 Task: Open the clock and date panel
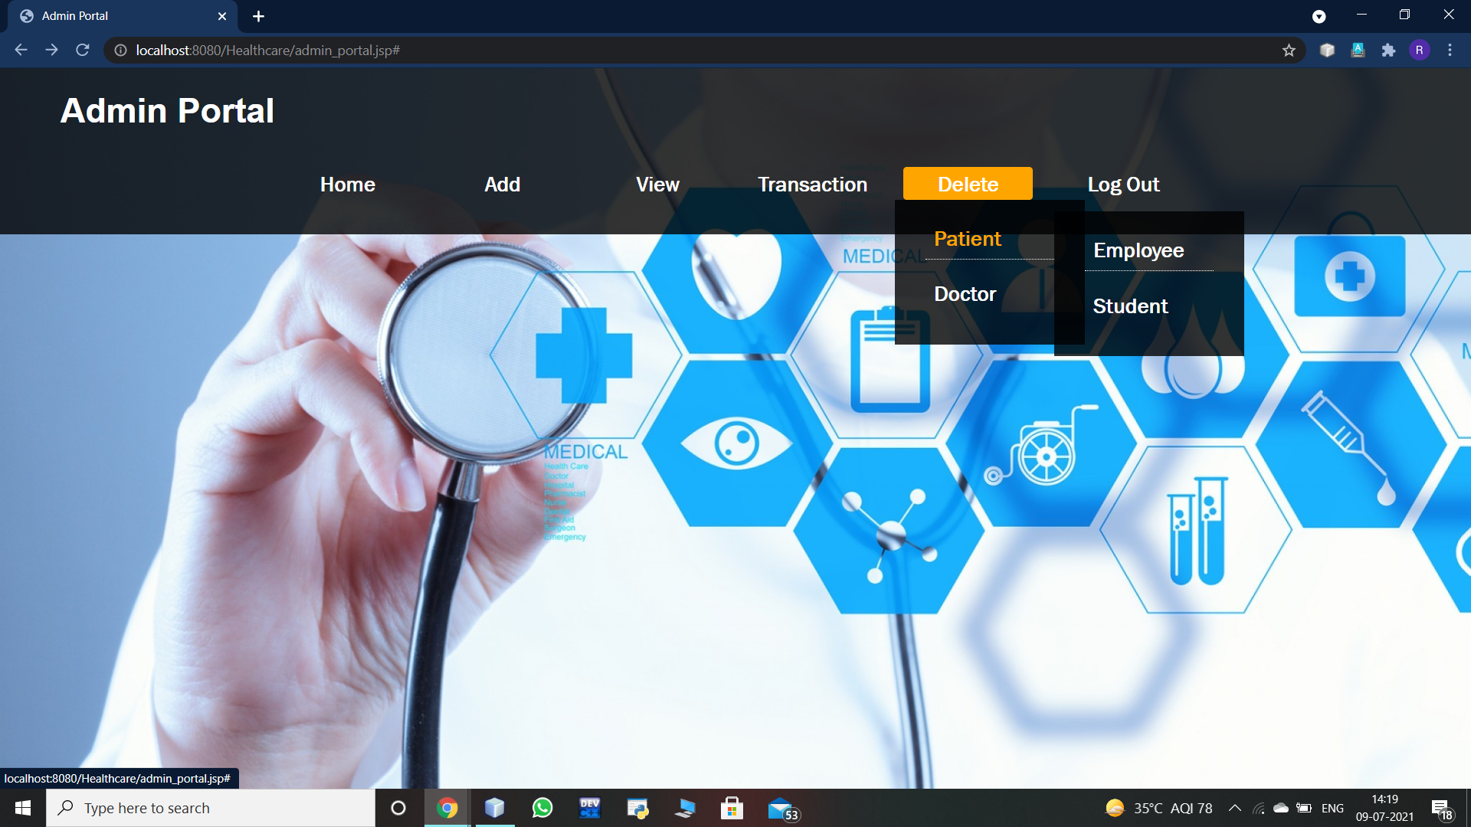point(1384,808)
